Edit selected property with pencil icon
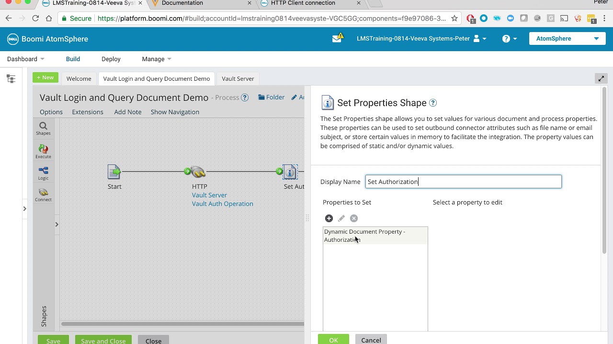This screenshot has width=613, height=344. (341, 218)
